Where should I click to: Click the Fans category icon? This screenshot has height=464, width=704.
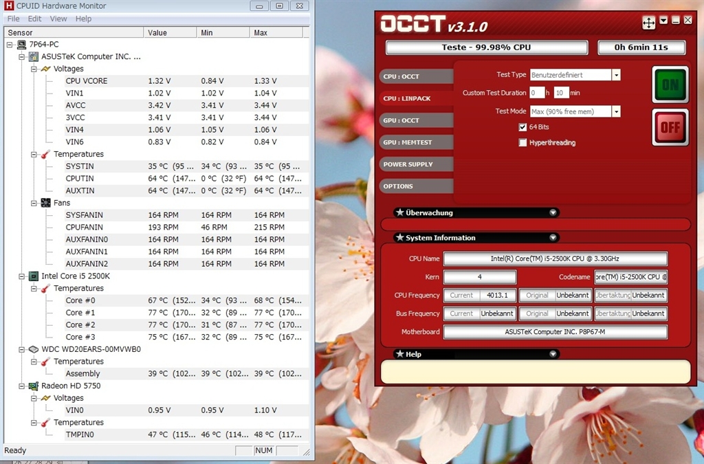pos(45,203)
